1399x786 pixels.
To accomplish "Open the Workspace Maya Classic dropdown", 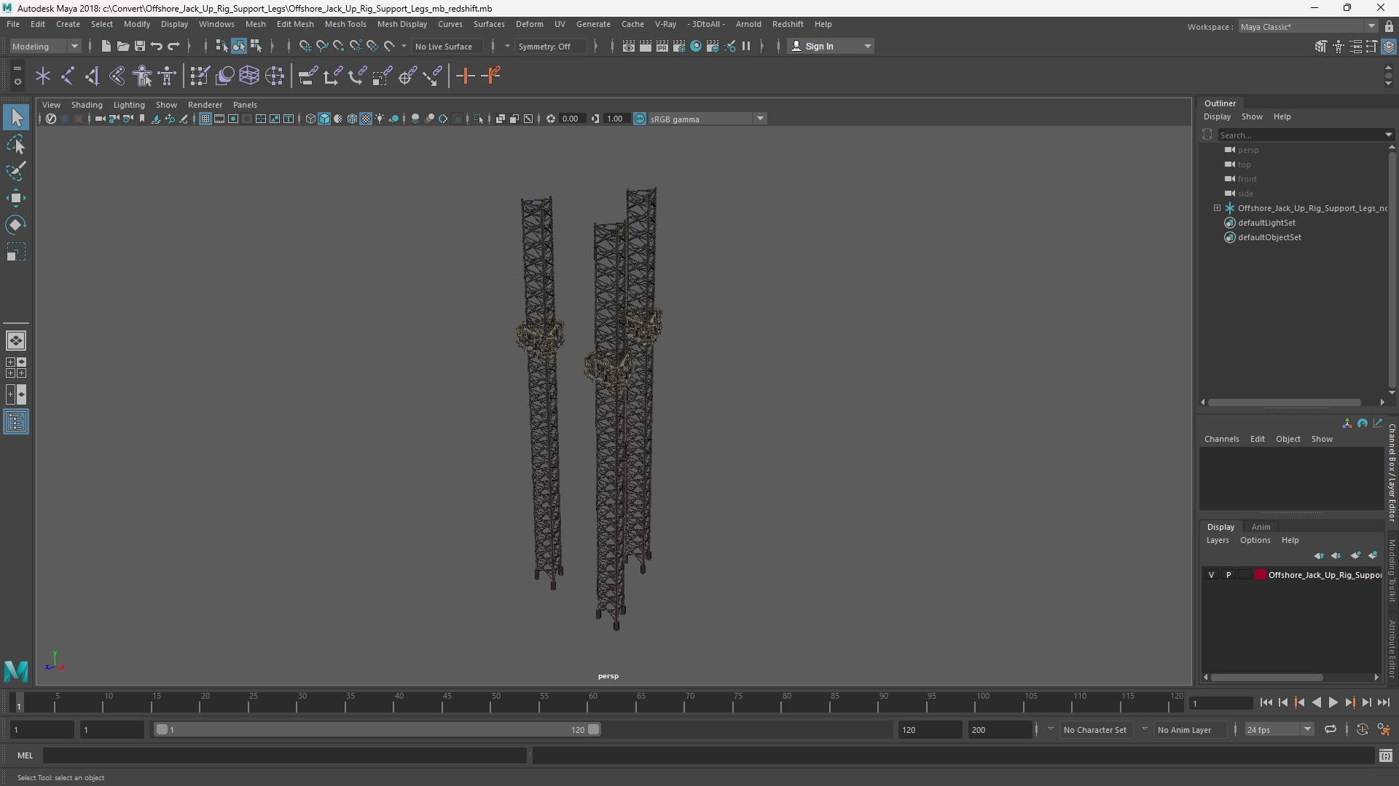I will [x=1308, y=26].
